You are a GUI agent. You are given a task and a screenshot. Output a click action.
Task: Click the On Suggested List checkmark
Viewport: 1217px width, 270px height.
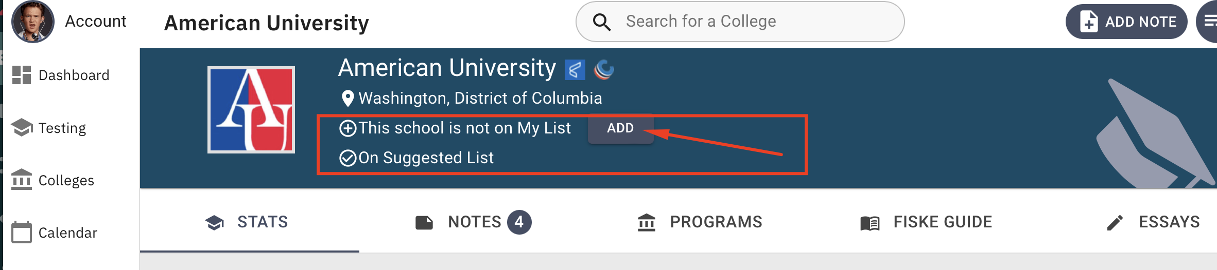pos(348,158)
